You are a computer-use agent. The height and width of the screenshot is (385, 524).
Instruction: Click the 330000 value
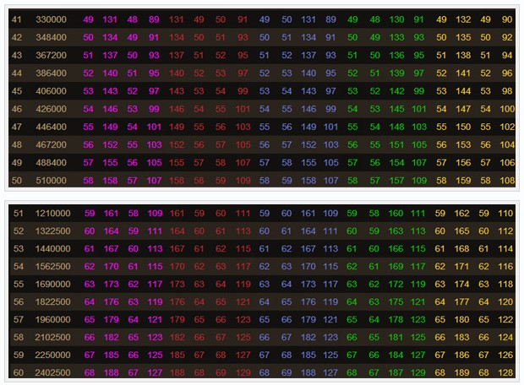coord(51,19)
